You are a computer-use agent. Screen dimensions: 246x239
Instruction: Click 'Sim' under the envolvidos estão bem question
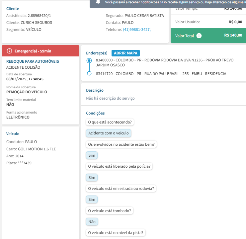[92, 155]
